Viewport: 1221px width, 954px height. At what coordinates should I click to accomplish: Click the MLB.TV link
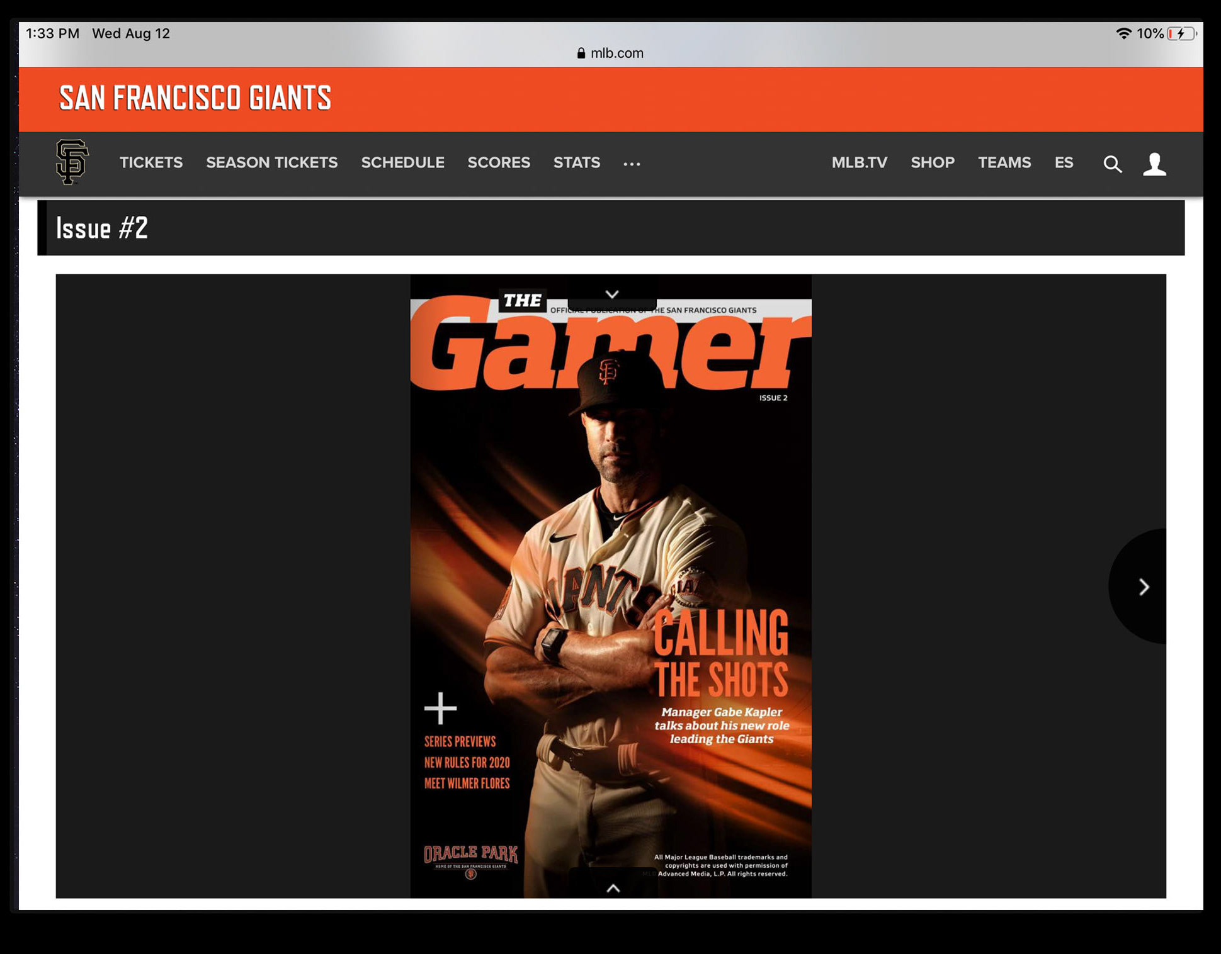(859, 163)
